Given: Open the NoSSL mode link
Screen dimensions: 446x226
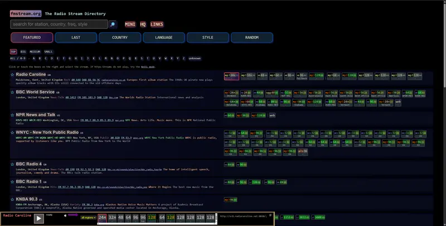Looking at the screenshot, I should click(148, 67).
